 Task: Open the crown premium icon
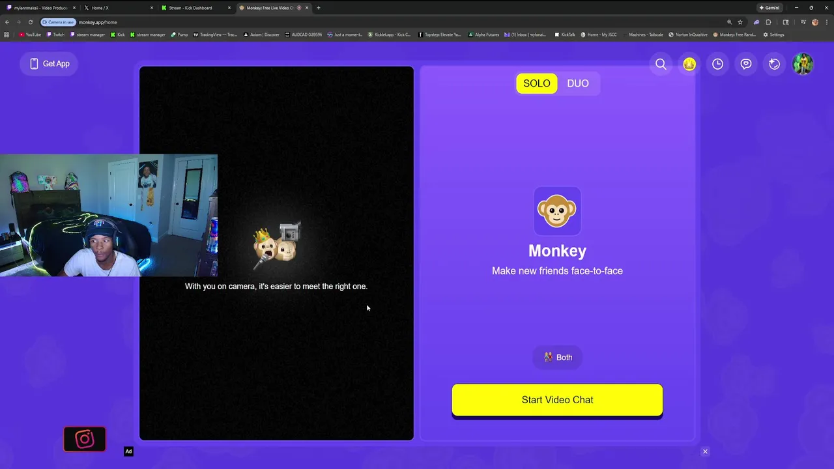689,64
